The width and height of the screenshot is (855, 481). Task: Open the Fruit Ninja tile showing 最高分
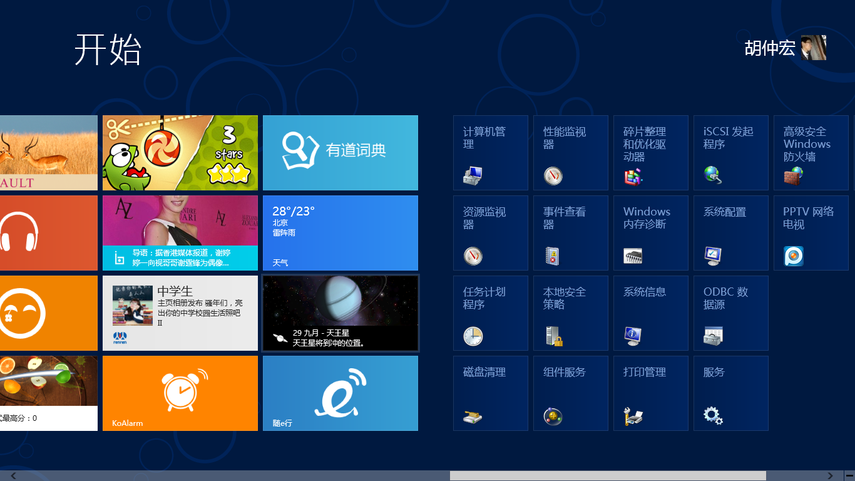[49, 393]
